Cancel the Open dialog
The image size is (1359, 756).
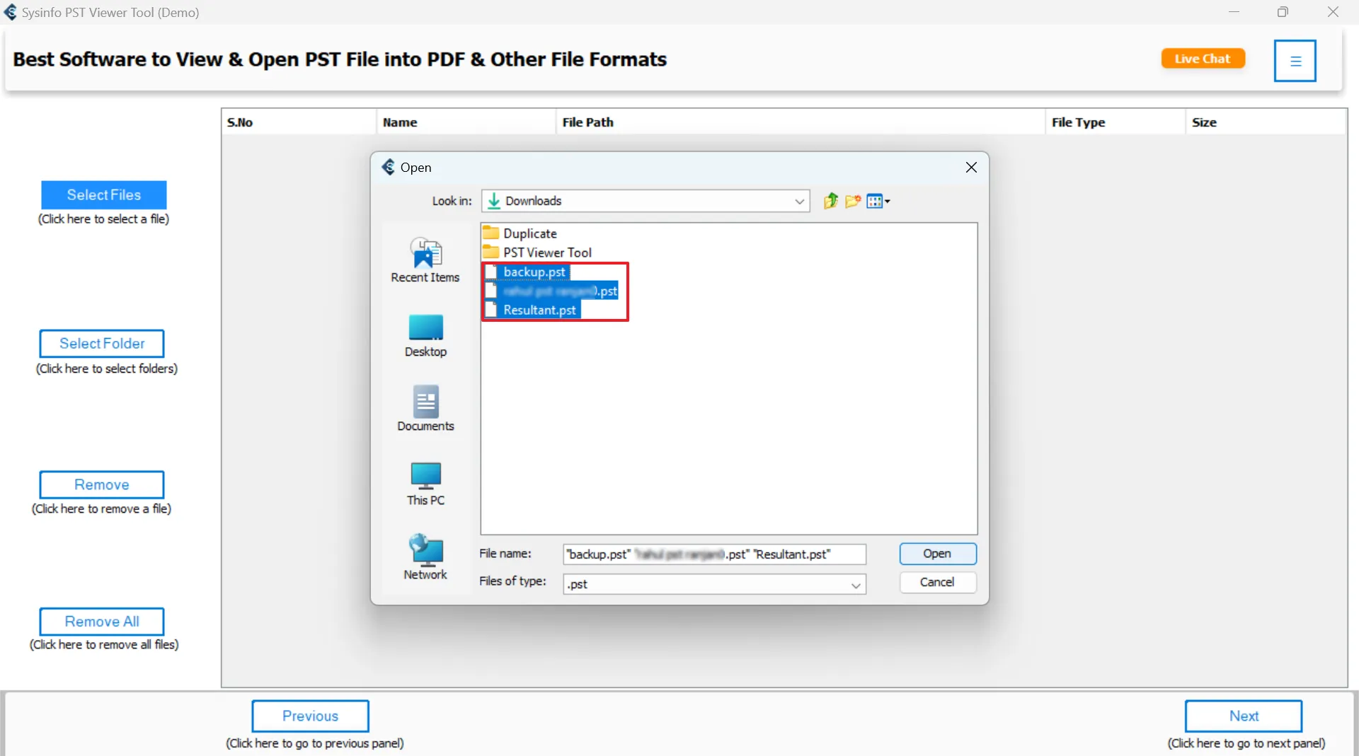[x=938, y=582]
